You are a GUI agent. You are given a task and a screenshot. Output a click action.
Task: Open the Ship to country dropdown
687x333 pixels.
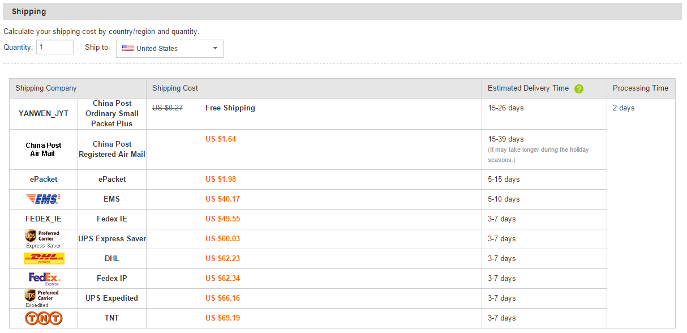[169, 49]
